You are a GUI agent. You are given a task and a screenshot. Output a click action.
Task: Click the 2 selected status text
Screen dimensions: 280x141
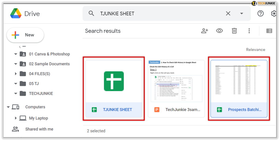tap(96, 131)
